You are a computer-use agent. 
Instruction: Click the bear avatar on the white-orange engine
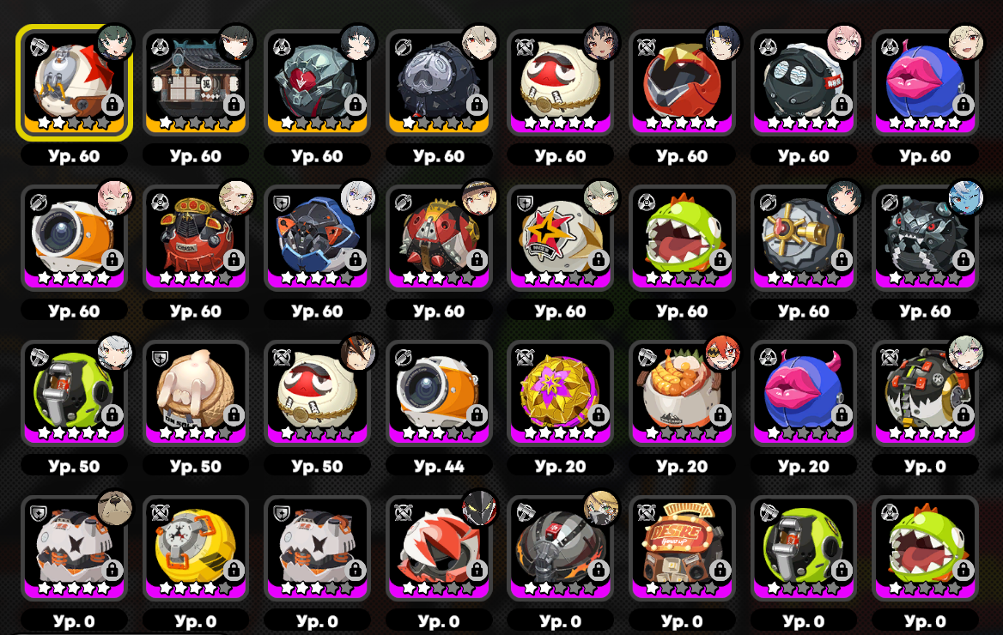click(x=114, y=509)
